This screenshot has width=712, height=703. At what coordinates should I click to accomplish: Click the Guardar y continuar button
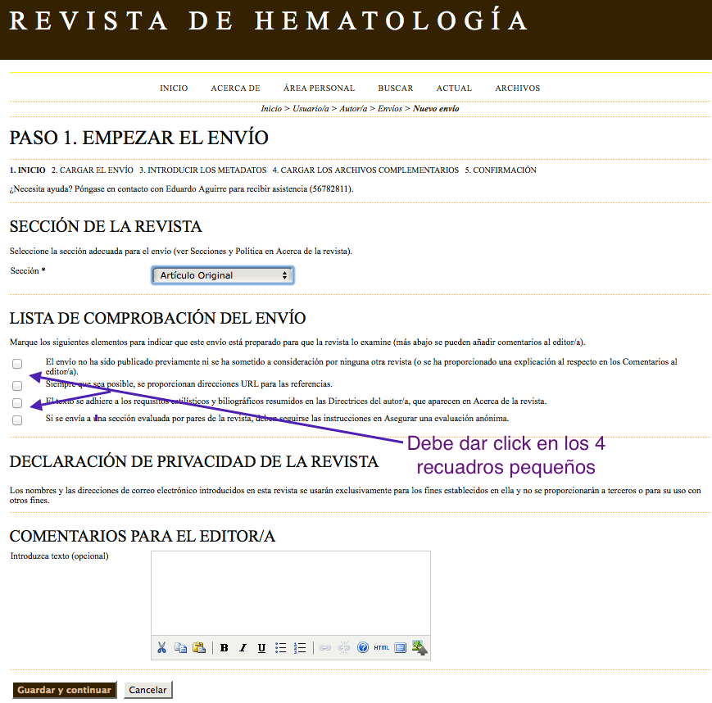pos(65,690)
